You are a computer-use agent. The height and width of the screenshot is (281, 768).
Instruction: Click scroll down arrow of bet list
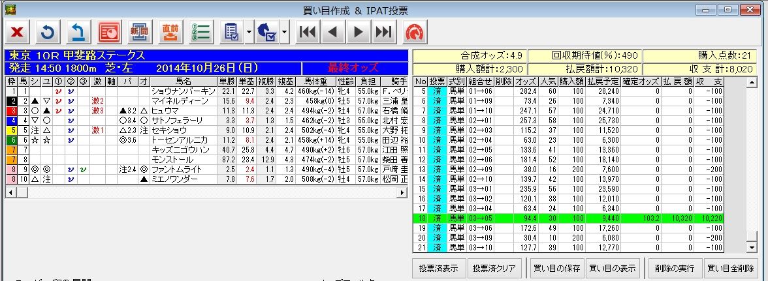coord(752,248)
